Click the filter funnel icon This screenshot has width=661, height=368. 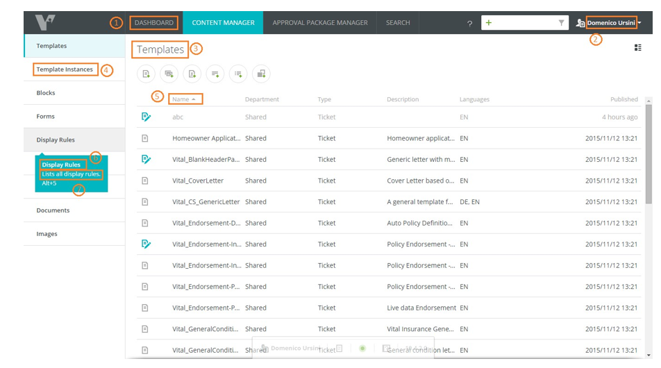(x=561, y=23)
